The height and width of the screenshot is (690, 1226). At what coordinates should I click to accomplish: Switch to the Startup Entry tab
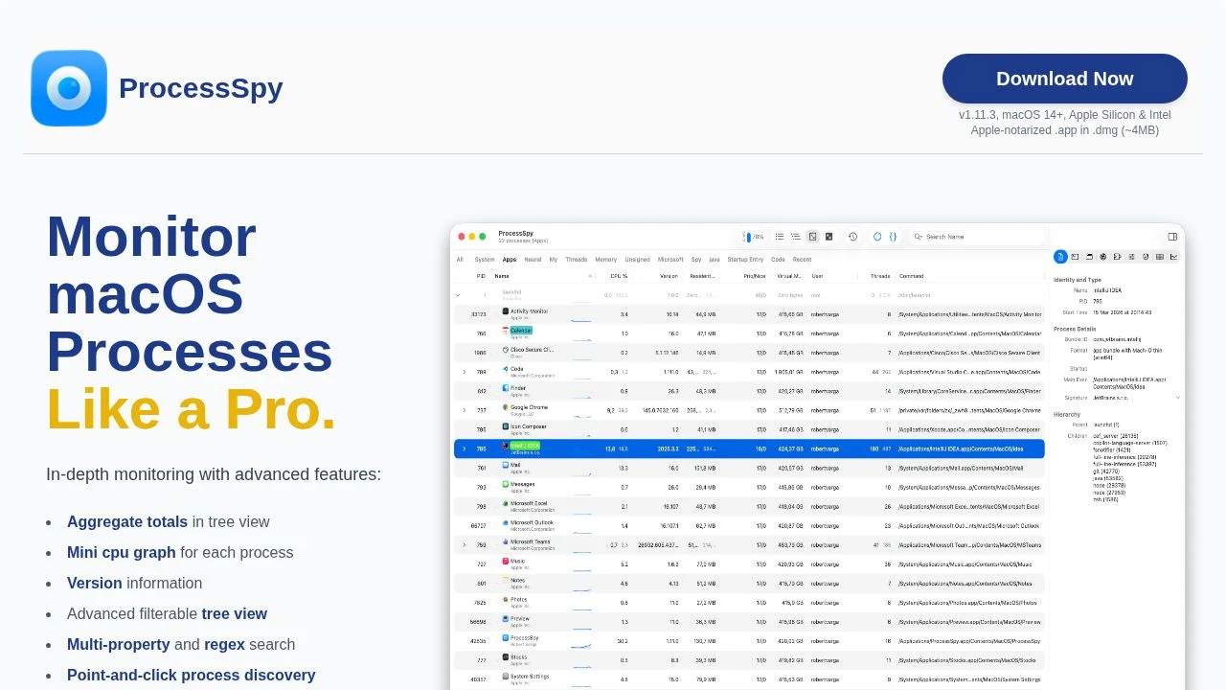tap(747, 260)
